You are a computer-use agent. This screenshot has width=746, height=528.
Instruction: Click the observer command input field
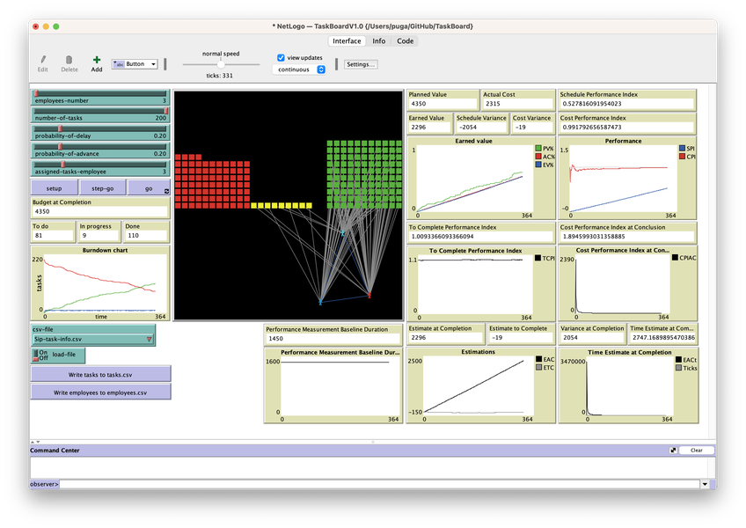pyautogui.click(x=378, y=484)
